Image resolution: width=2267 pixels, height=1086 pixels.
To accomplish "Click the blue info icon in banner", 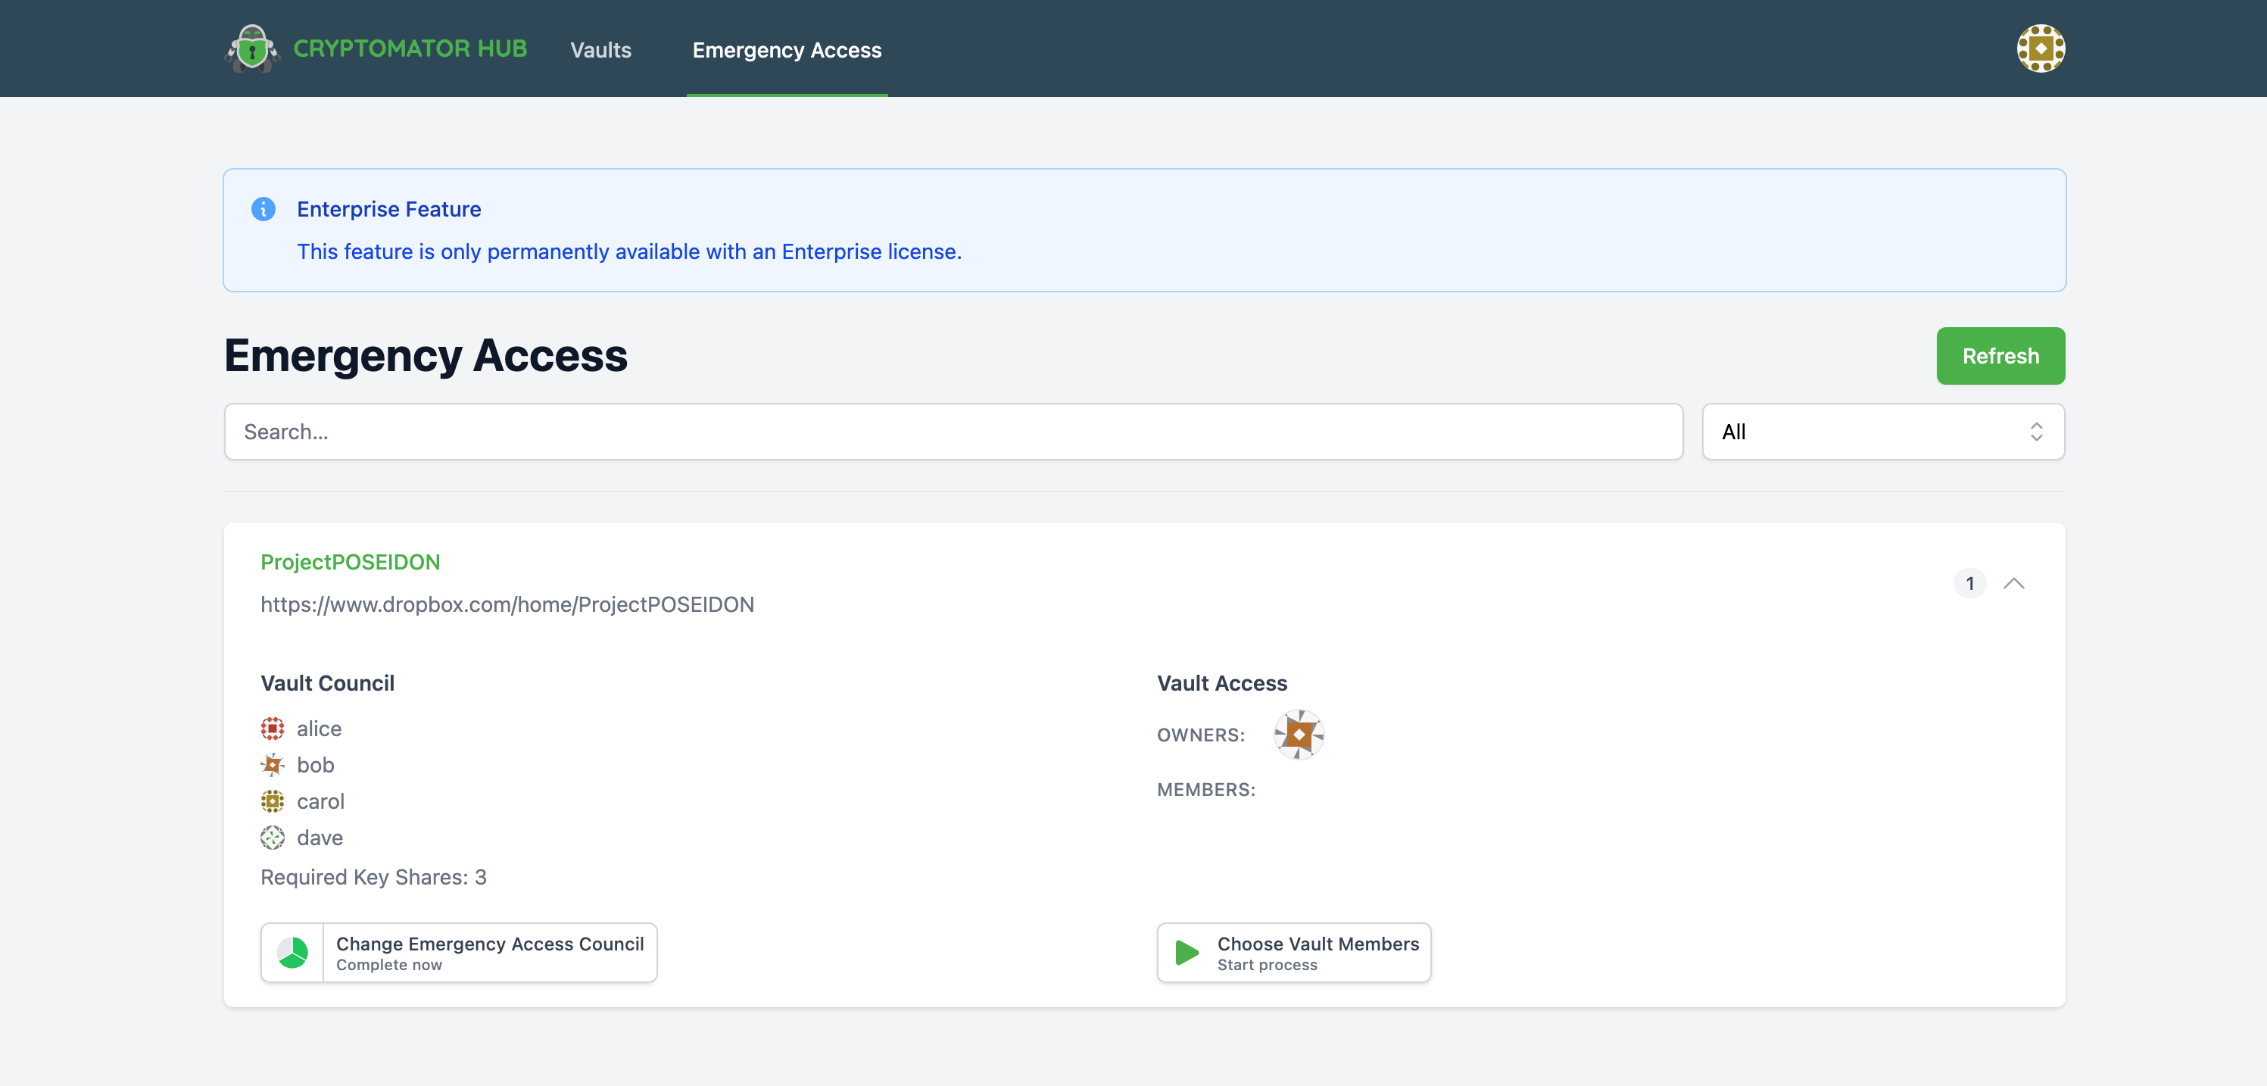I will tap(263, 208).
